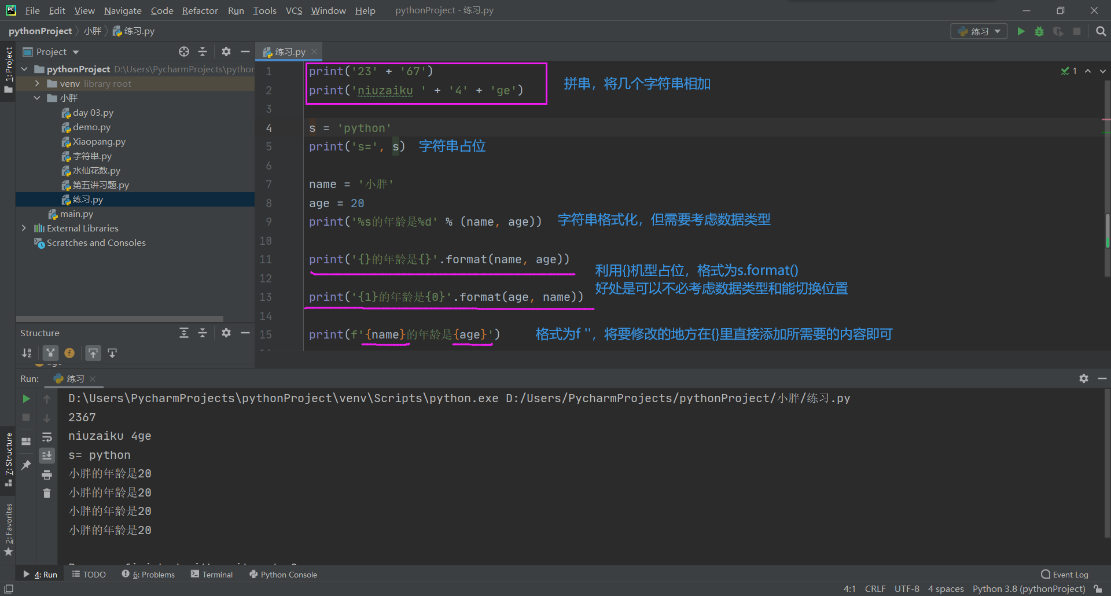1111x596 pixels.
Task: Open the Problems tool window
Action: pyautogui.click(x=148, y=574)
